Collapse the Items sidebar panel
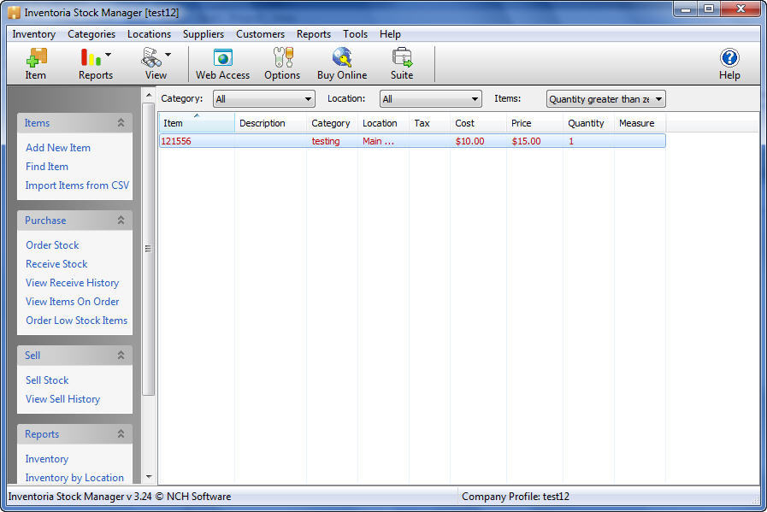 coord(121,123)
